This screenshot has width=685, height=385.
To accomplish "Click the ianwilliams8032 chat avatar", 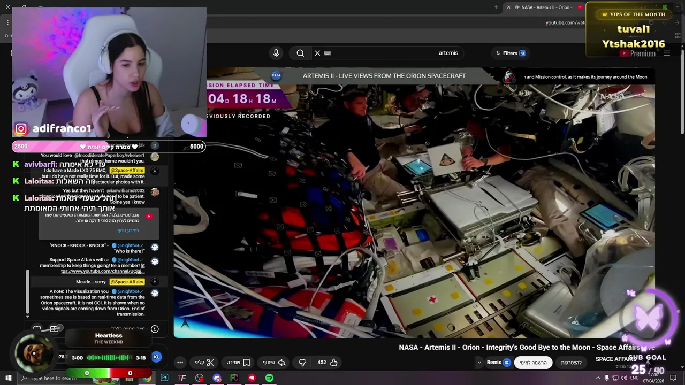I will pyautogui.click(x=155, y=192).
